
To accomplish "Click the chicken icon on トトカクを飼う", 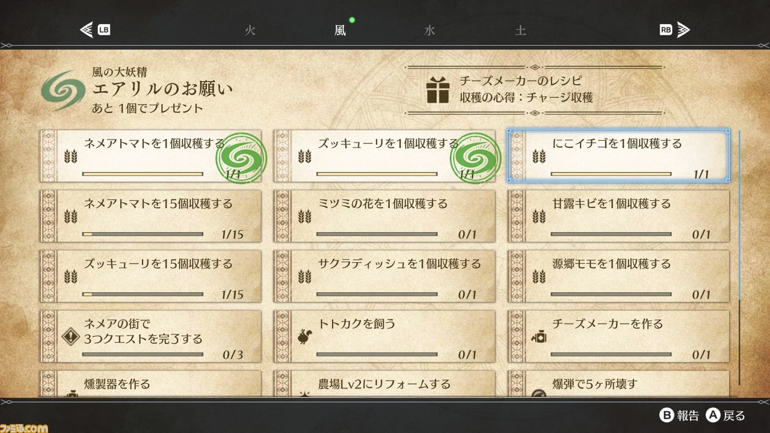I will (304, 339).
